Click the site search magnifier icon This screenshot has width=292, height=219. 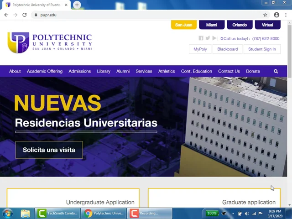276,71
